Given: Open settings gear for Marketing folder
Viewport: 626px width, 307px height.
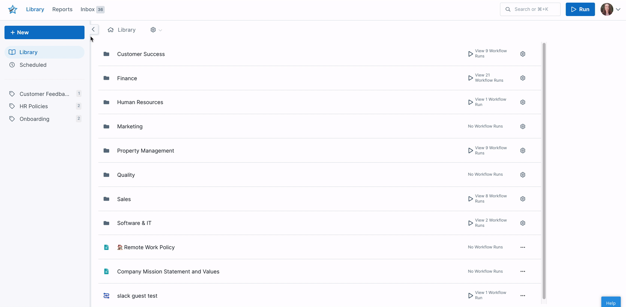Looking at the screenshot, I should [x=523, y=126].
